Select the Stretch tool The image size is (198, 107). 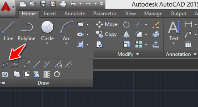pyautogui.click(x=99, y=44)
